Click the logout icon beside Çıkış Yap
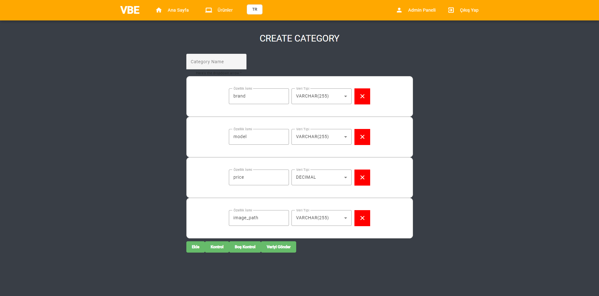599x296 pixels. [451, 10]
